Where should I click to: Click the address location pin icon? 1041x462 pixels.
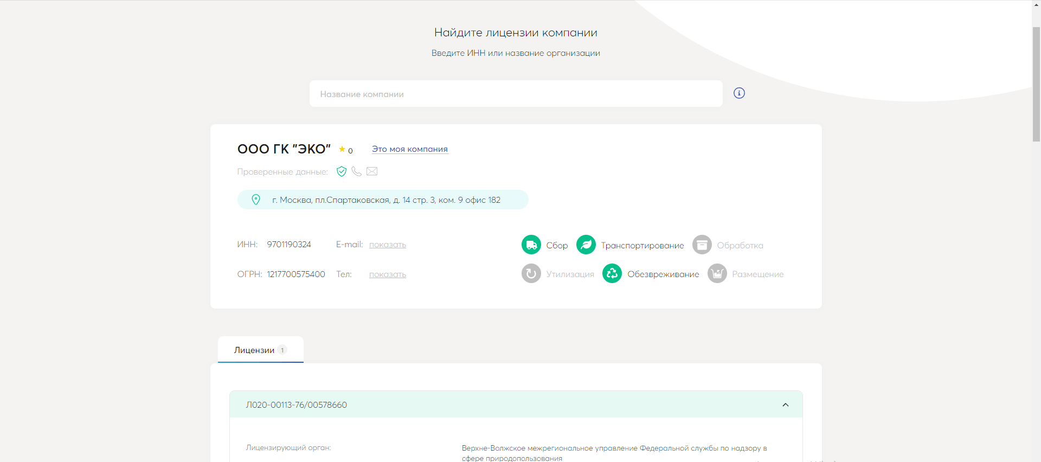click(256, 200)
